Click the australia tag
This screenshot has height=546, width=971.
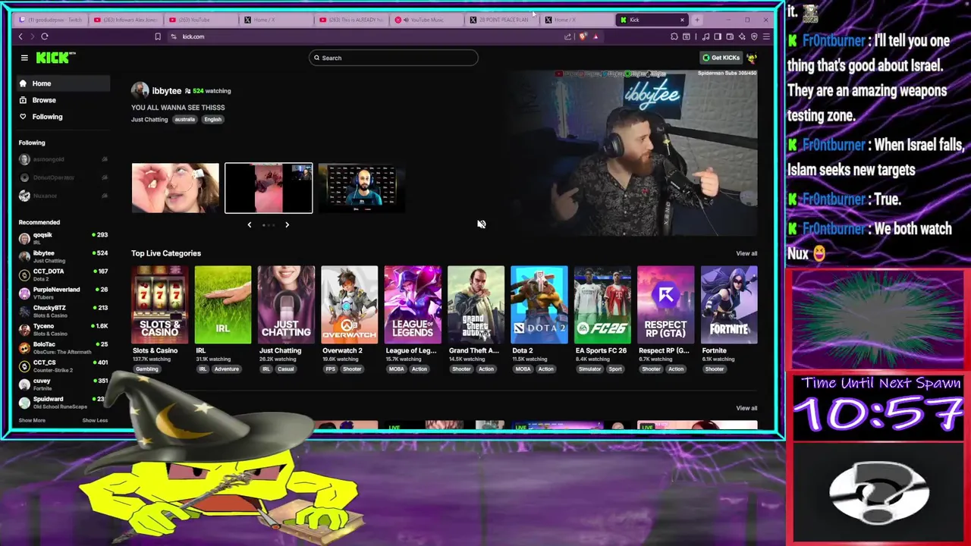point(185,119)
